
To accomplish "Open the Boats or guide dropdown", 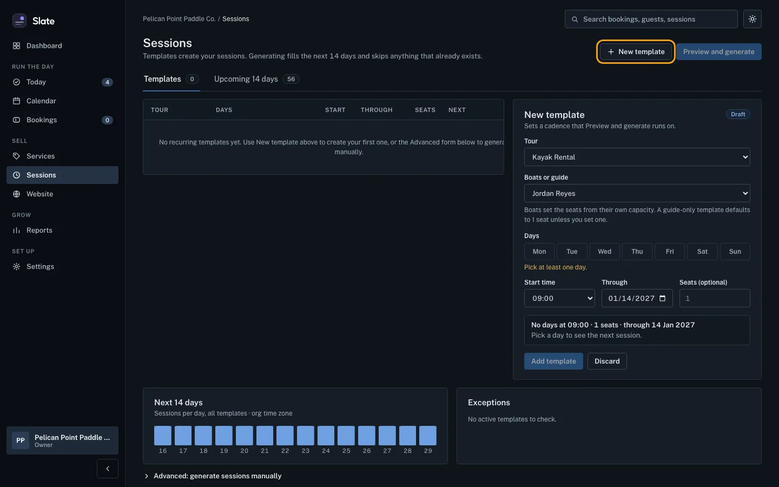I will click(637, 193).
